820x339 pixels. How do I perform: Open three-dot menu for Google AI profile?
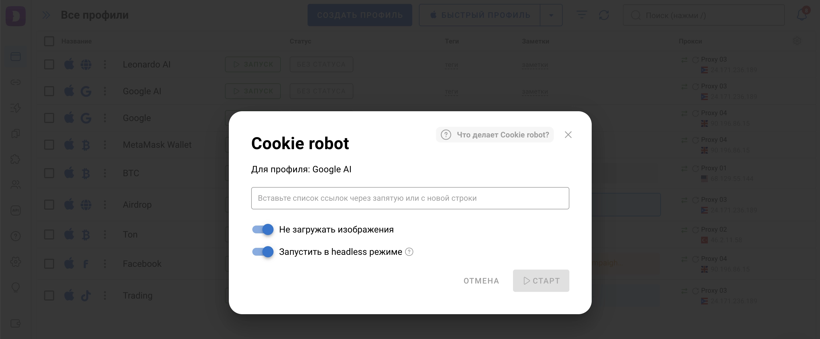click(x=105, y=91)
